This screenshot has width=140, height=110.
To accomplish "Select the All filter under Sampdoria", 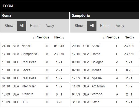I will tap(92, 26).
